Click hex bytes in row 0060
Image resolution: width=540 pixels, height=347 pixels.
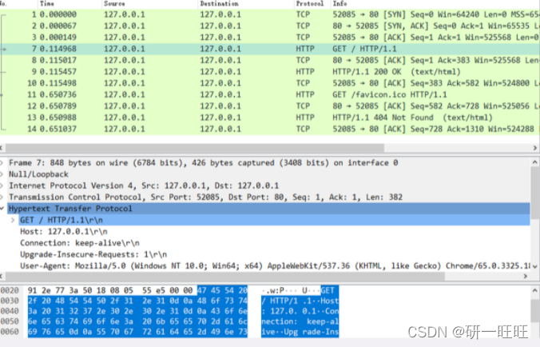click(x=137, y=332)
